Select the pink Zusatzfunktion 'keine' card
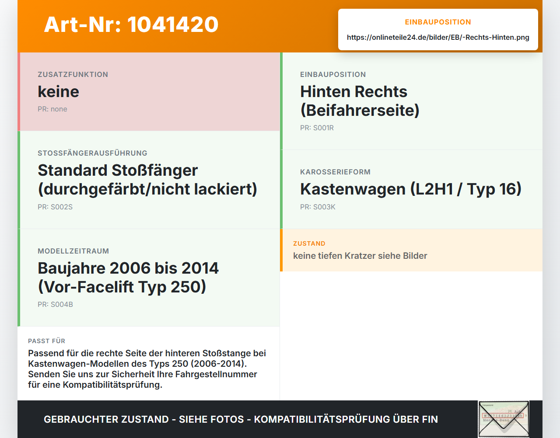The height and width of the screenshot is (438, 560). (x=149, y=92)
